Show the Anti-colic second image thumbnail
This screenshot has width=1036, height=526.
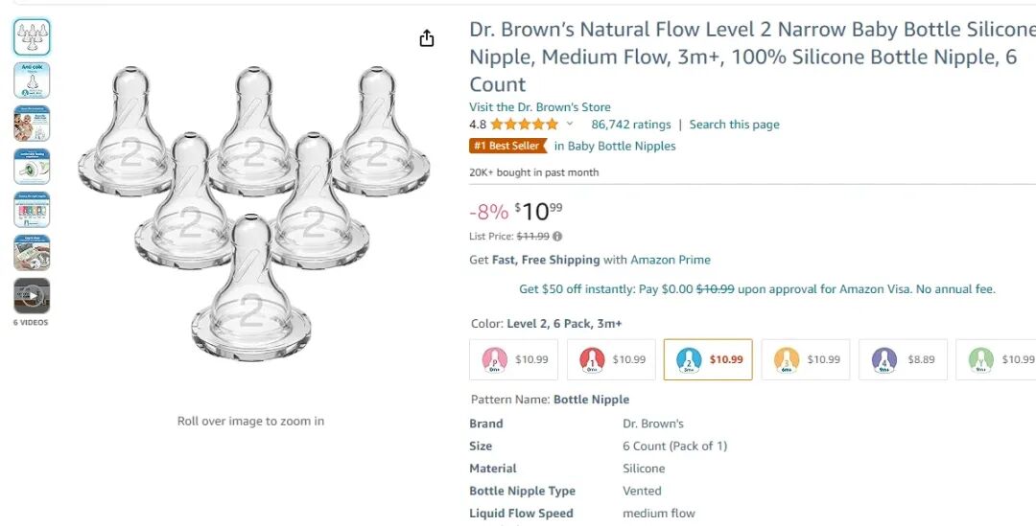tap(32, 80)
